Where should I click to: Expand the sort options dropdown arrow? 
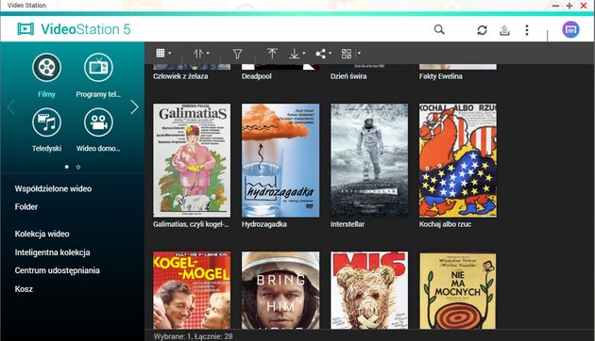pos(208,54)
